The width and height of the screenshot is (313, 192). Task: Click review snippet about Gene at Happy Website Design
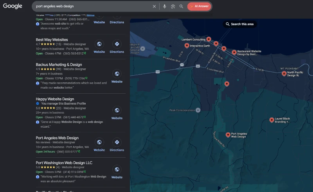pyautogui.click(x=72, y=124)
